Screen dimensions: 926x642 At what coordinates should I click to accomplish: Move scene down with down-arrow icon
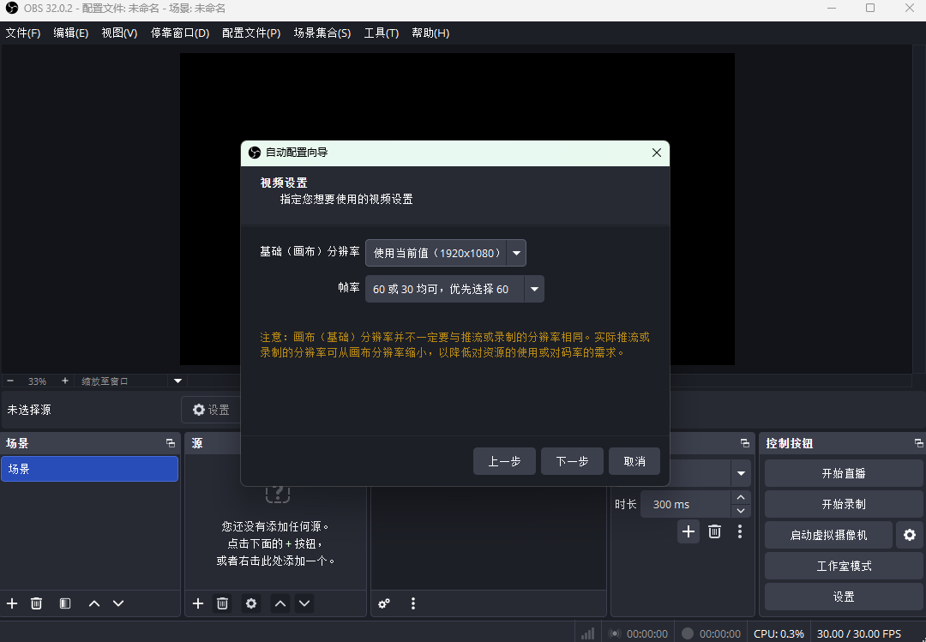click(x=118, y=603)
